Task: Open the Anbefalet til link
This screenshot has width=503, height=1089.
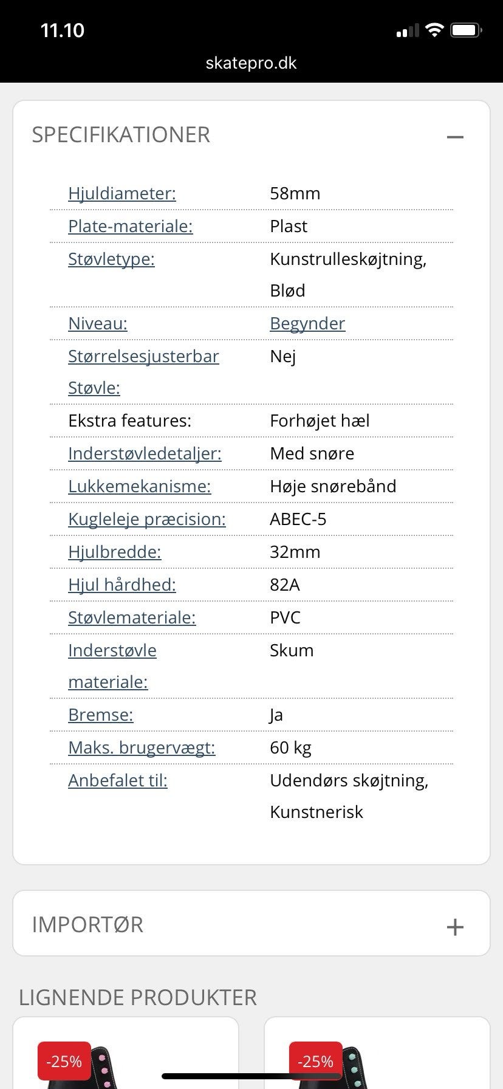Action: 118,780
